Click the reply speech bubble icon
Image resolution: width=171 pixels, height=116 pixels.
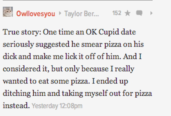[x=139, y=13]
